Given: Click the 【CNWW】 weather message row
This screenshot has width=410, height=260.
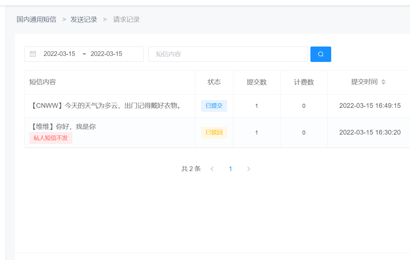Looking at the screenshot, I should (x=217, y=106).
